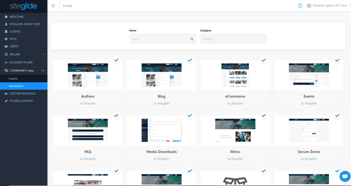Open the help question mark icon
The image size is (351, 186).
[x=300, y=6]
